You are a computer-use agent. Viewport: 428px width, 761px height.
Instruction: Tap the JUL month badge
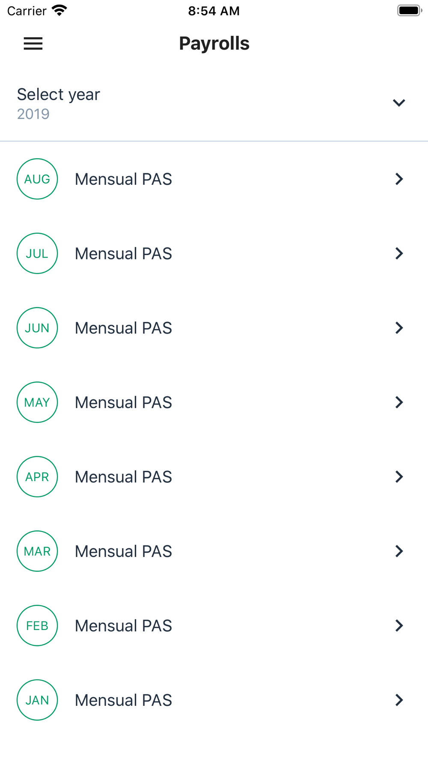coord(37,253)
